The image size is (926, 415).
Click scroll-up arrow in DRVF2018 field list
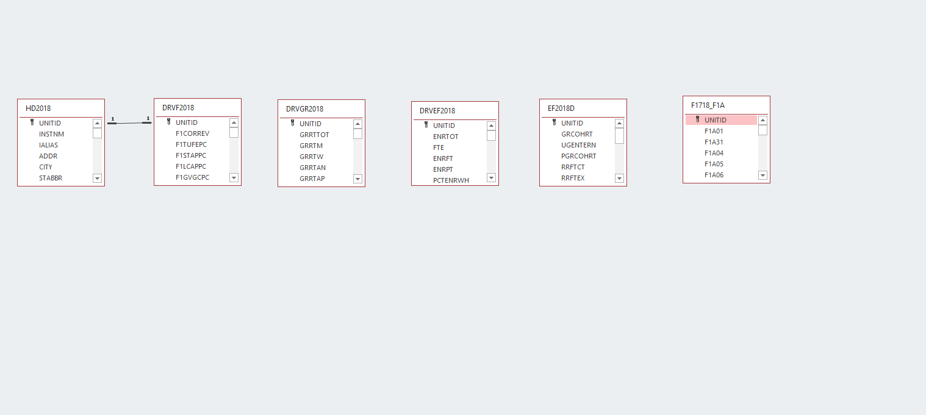pos(234,122)
